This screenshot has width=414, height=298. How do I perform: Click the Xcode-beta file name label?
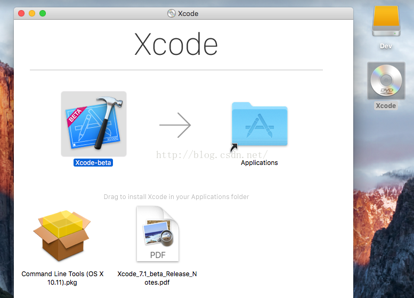pyautogui.click(x=93, y=163)
